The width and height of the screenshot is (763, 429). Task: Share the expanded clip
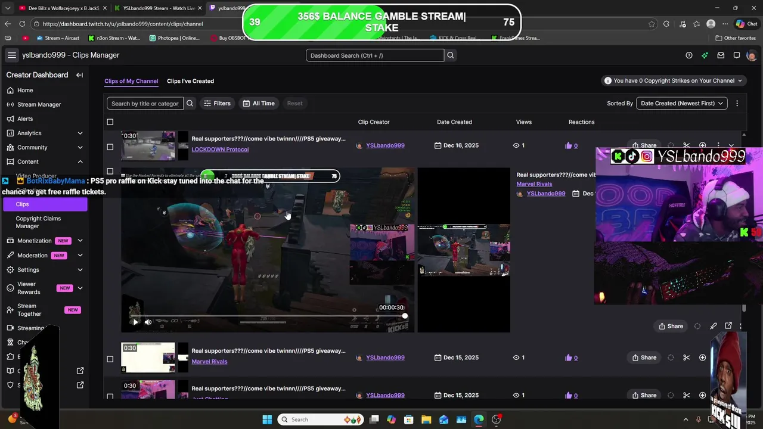671,326
